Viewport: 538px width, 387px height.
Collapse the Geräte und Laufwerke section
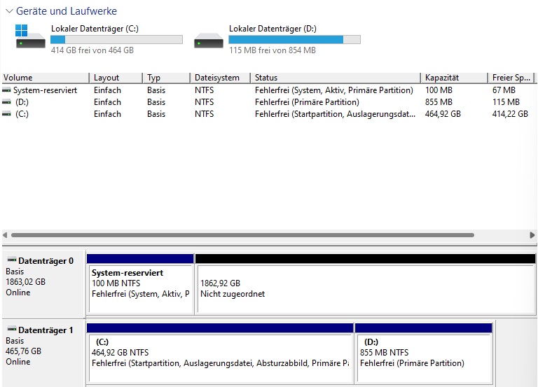pyautogui.click(x=9, y=11)
